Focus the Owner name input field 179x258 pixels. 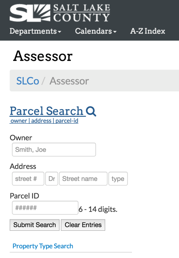tap(54, 150)
